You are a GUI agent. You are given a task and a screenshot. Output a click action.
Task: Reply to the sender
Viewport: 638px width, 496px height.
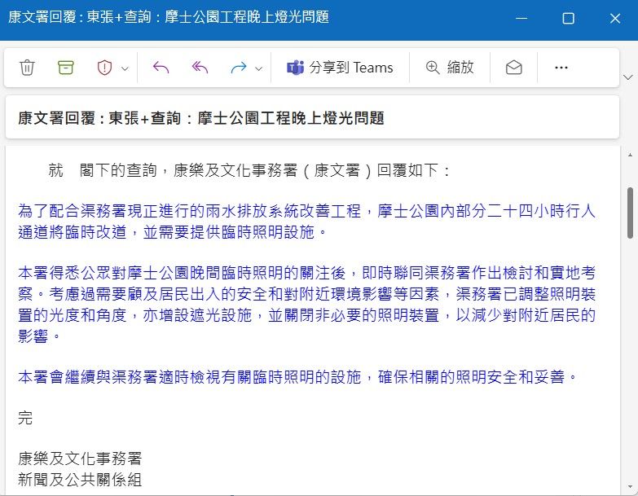coord(161,68)
